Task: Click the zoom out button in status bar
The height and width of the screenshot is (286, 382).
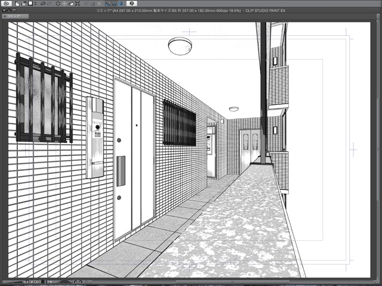Action: tap(32, 282)
